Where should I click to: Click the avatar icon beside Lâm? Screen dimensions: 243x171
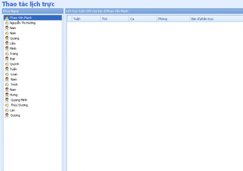pyautogui.click(x=7, y=44)
